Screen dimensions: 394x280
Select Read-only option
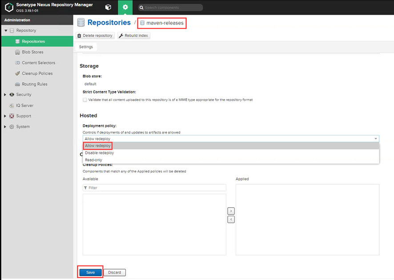coord(231,160)
